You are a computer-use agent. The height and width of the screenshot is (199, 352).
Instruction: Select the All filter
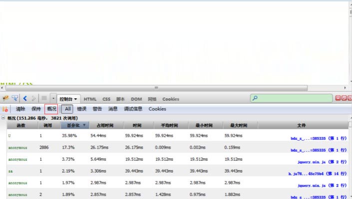pos(67,109)
